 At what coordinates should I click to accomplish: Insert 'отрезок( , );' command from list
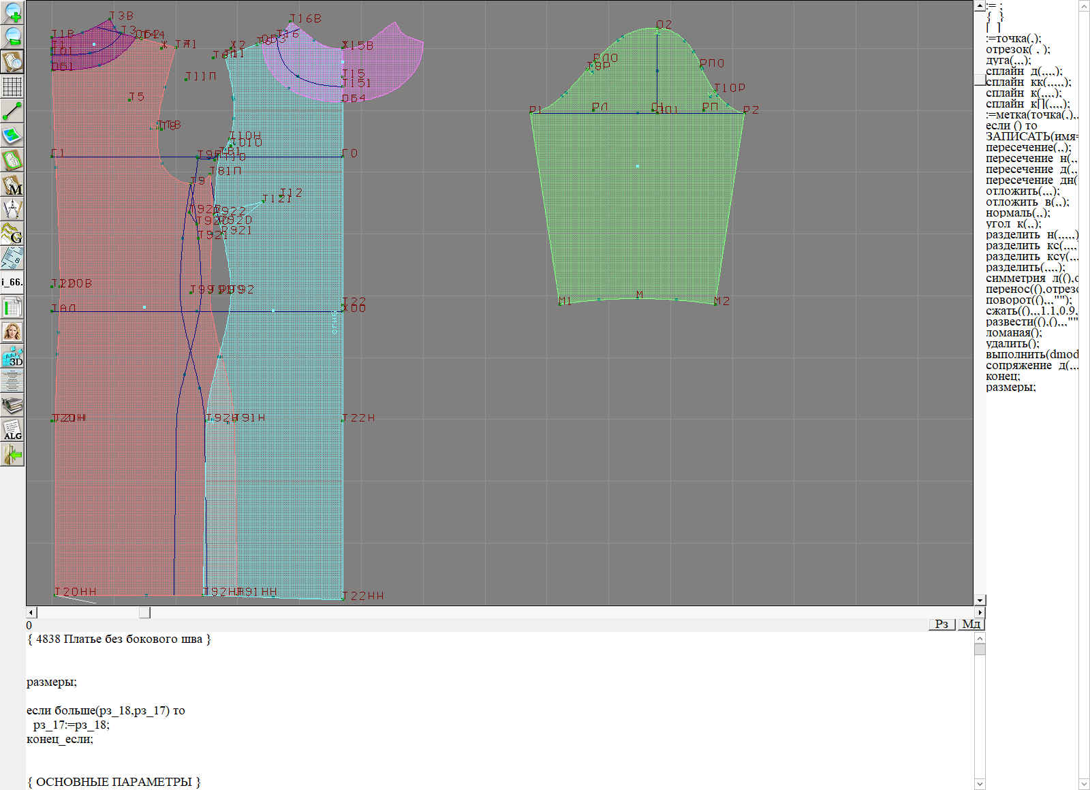1018,50
